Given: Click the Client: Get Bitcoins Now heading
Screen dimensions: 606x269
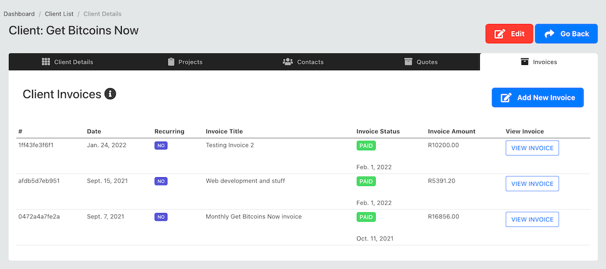Looking at the screenshot, I should (x=74, y=30).
